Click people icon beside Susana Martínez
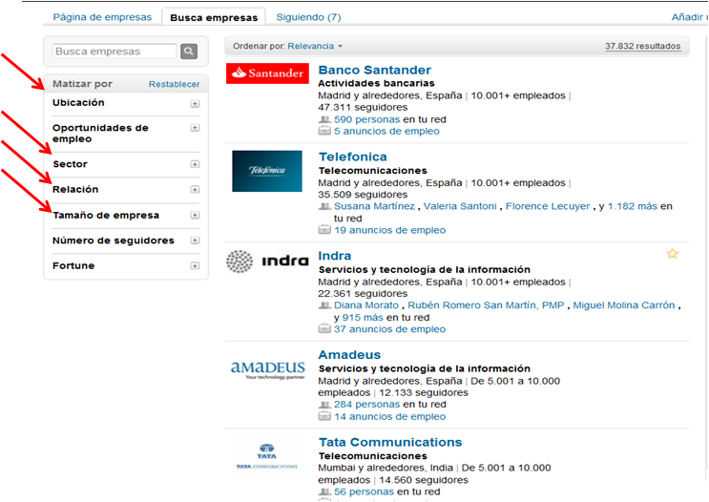Image resolution: width=709 pixels, height=502 pixels. tap(324, 206)
